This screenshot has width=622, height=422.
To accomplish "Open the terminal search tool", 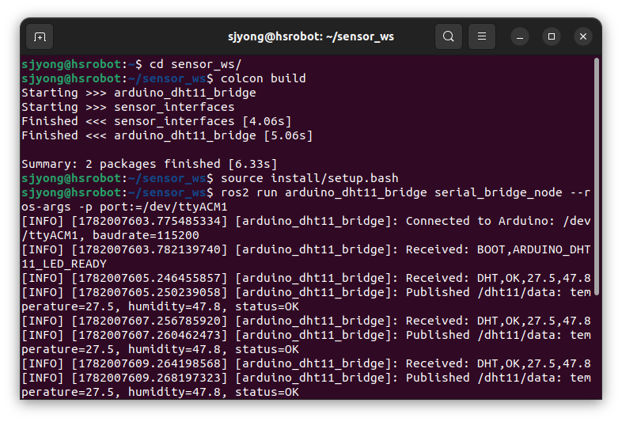I will 448,36.
